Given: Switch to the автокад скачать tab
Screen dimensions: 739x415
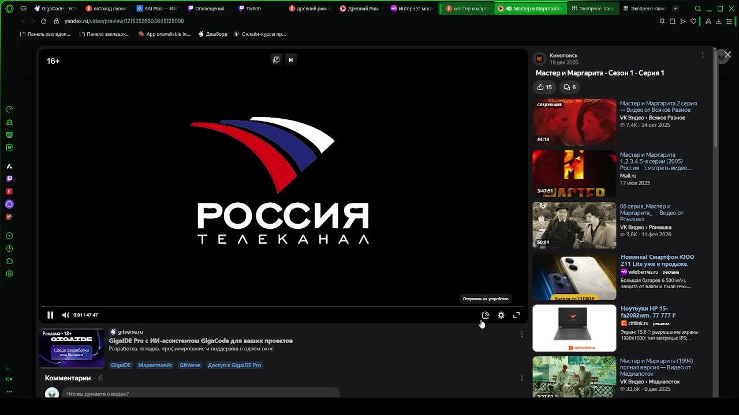Looking at the screenshot, I should point(106,8).
